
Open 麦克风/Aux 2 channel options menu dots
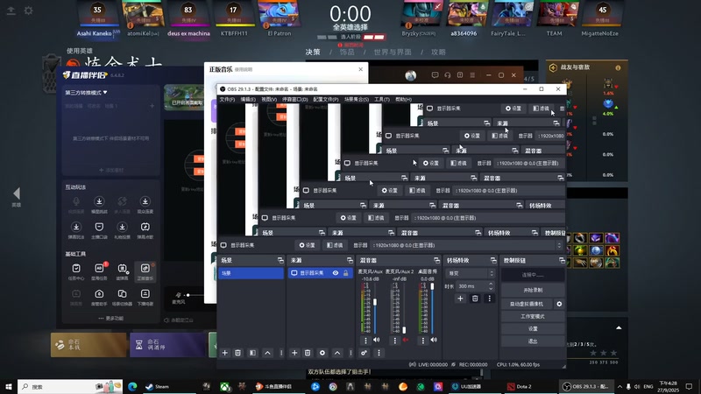(x=395, y=341)
